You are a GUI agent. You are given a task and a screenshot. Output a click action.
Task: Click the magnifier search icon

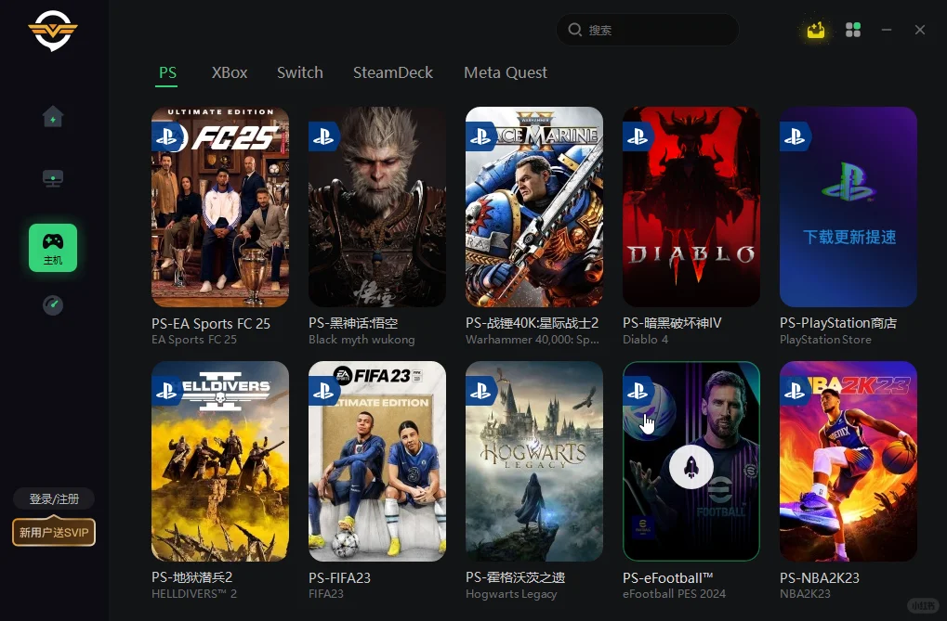[x=575, y=30]
